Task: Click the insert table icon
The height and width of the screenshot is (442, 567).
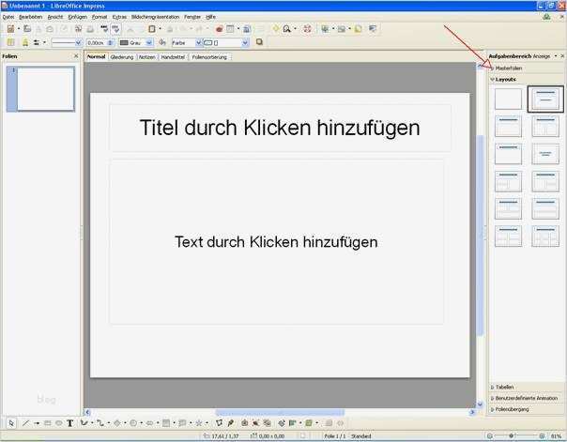Action: click(230, 29)
